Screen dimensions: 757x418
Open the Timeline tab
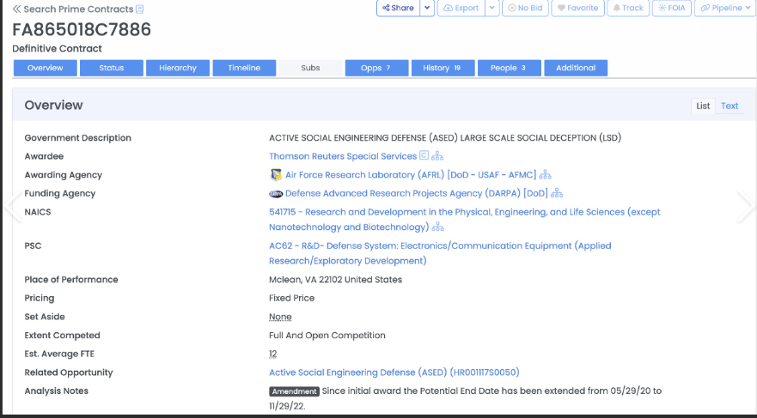[x=244, y=68]
